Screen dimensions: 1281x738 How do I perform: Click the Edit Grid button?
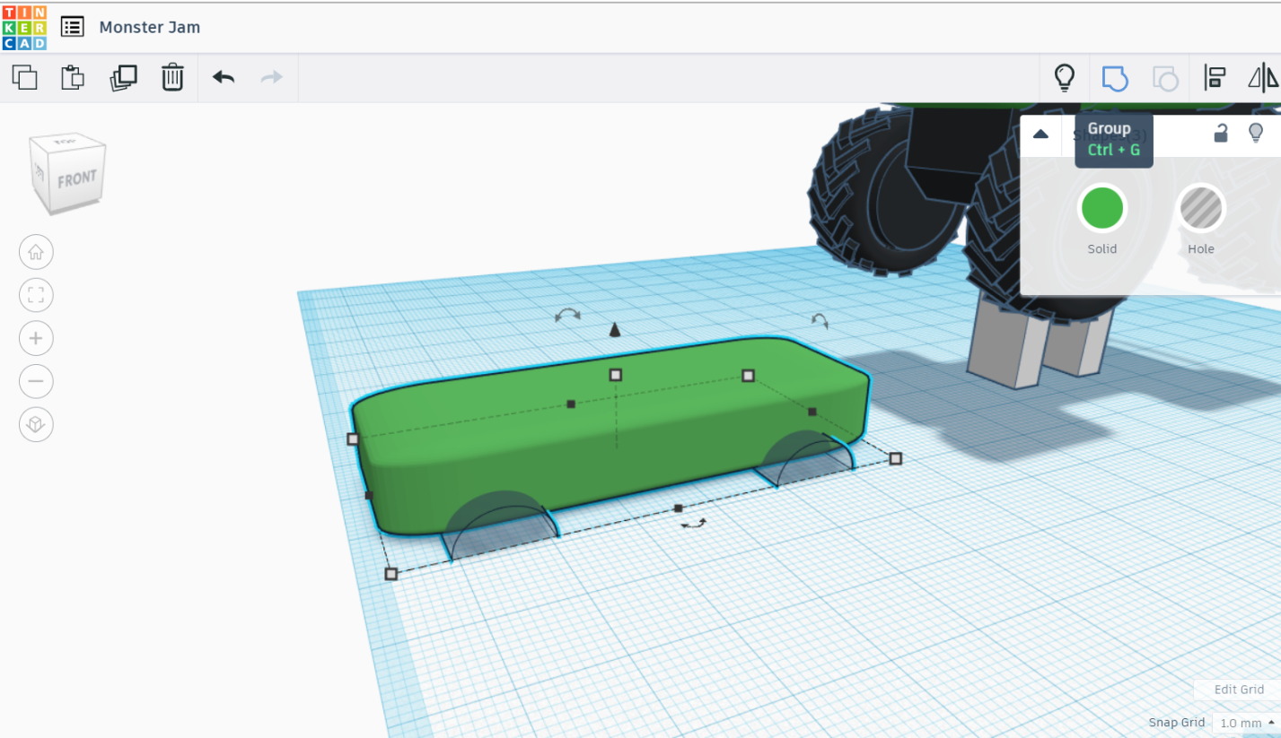click(x=1239, y=690)
